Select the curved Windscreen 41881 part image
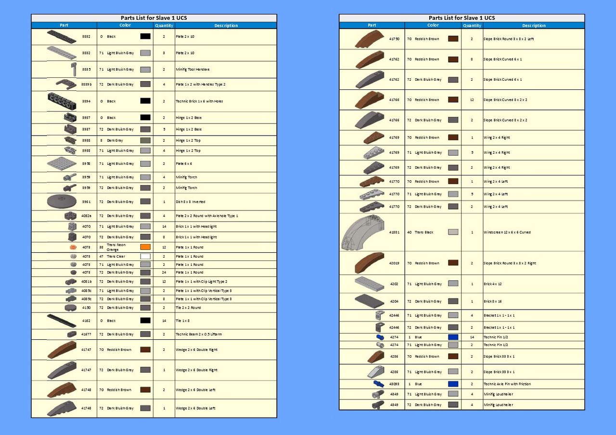The image size is (616, 435). pos(363,233)
